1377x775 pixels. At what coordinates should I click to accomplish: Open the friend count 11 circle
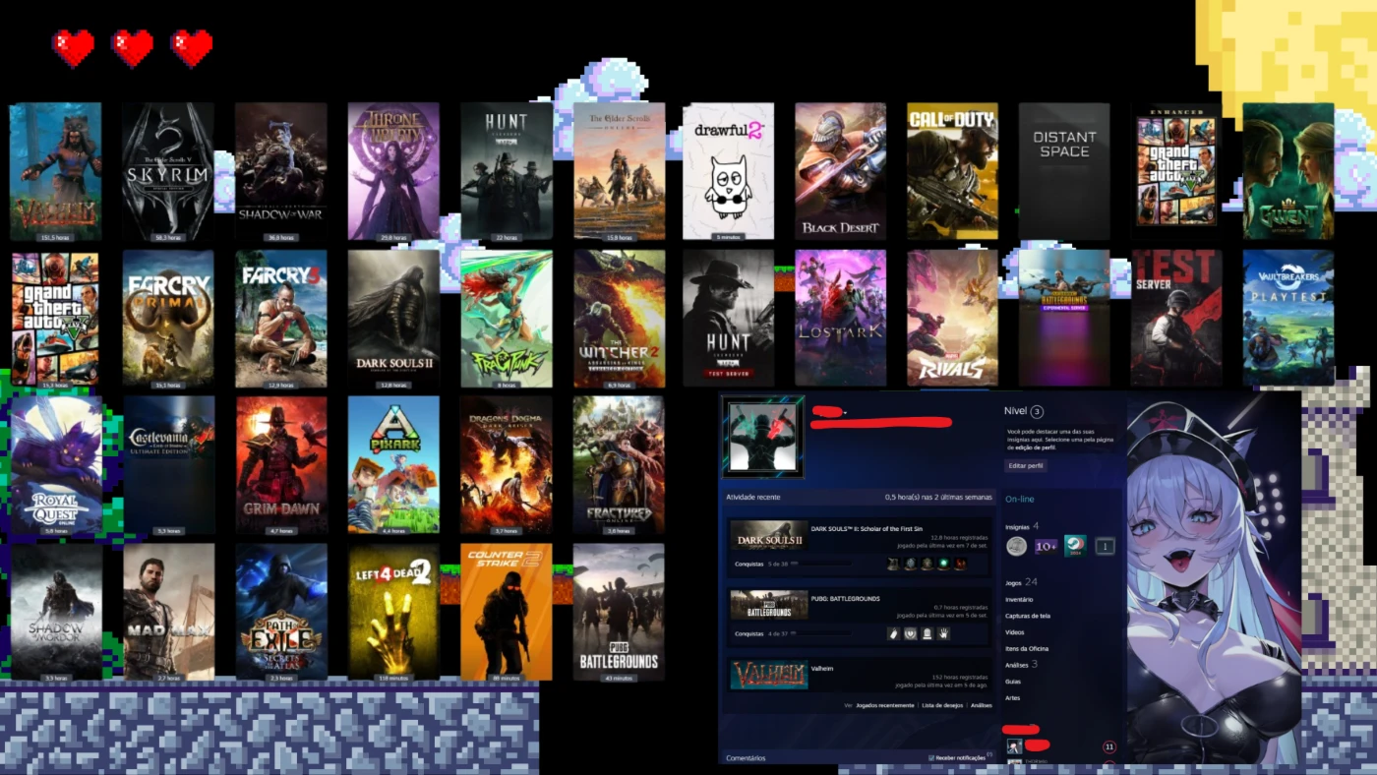(1109, 747)
